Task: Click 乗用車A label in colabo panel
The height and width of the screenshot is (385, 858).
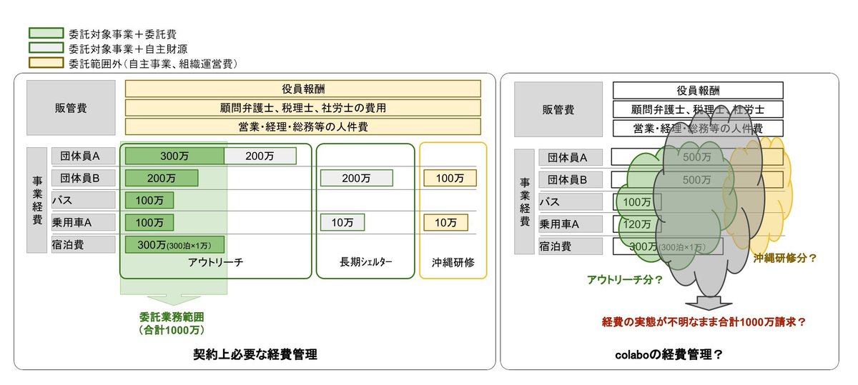Action: click(x=572, y=224)
